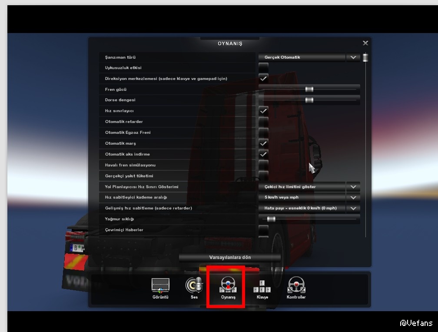Open the Ses audio settings icon

(x=194, y=288)
